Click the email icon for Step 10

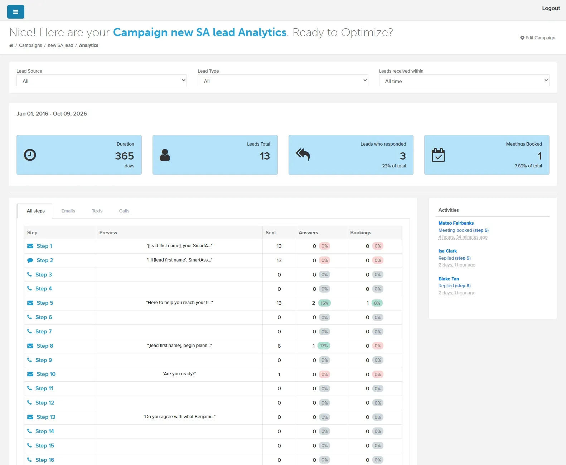pyautogui.click(x=30, y=374)
